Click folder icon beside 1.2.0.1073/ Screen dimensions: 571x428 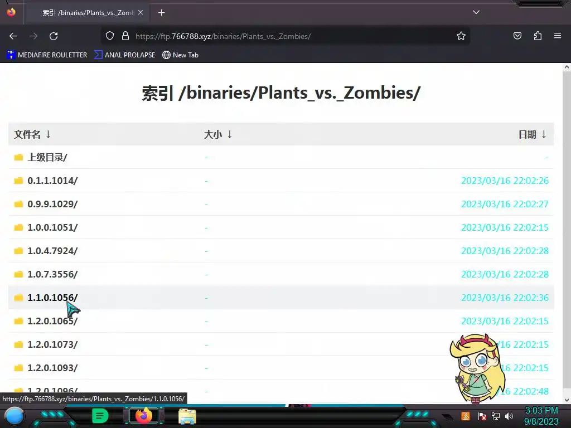18,344
